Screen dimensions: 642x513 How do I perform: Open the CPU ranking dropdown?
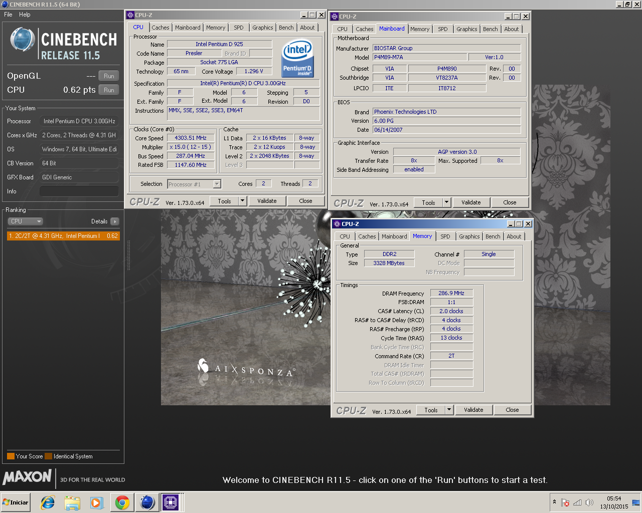(25, 221)
